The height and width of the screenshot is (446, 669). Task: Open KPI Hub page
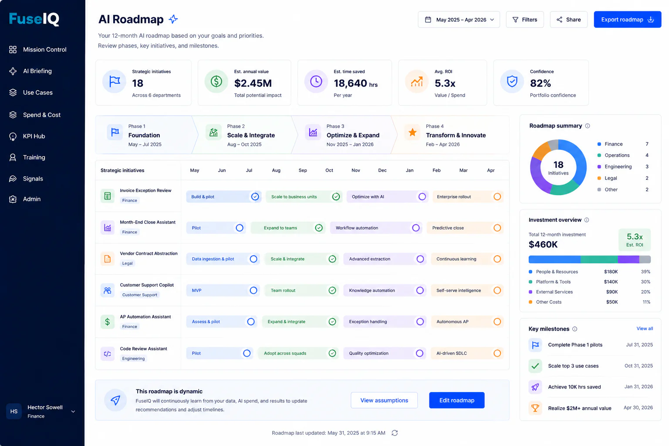27,136
